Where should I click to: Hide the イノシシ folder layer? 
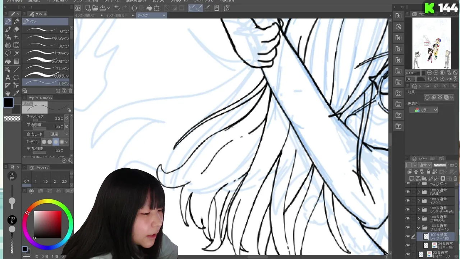pos(408,201)
